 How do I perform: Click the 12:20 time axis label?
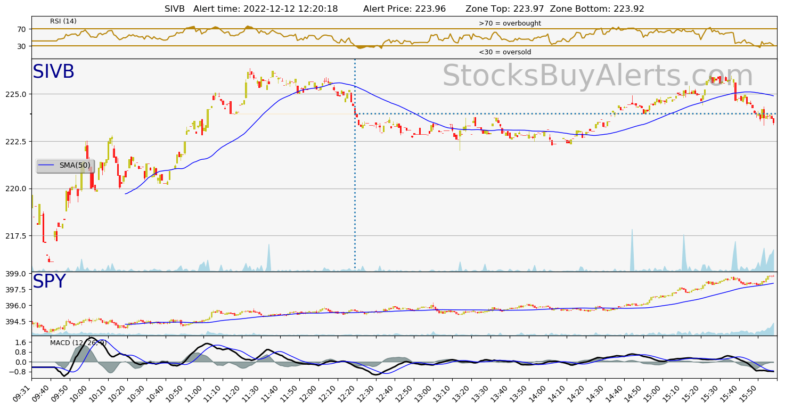[347, 393]
